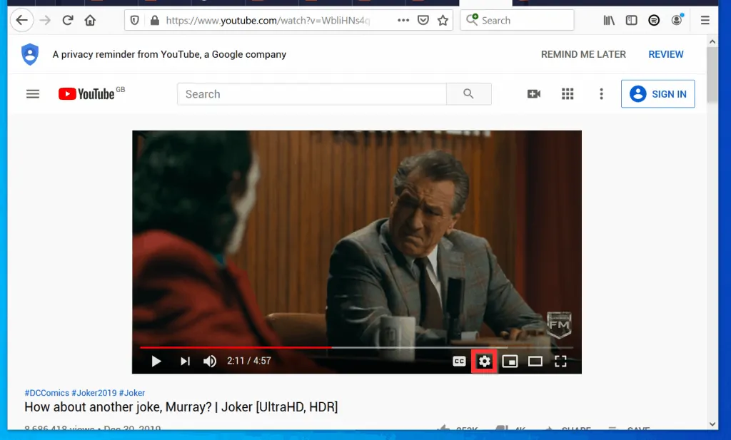731x440 pixels.
Task: Open the Firefox account icon
Action: 677,20
